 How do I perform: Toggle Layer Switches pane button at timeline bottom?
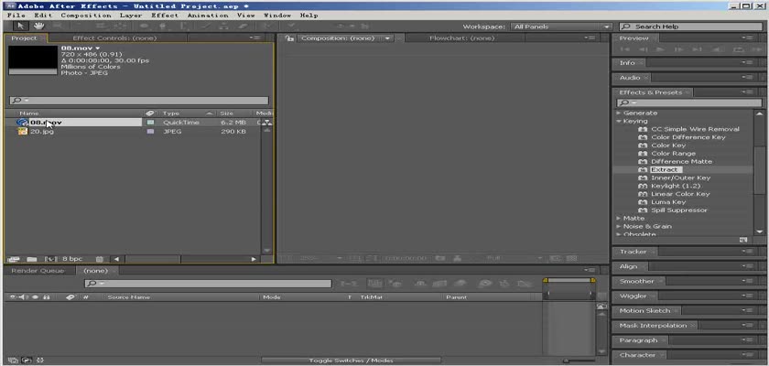(13, 361)
